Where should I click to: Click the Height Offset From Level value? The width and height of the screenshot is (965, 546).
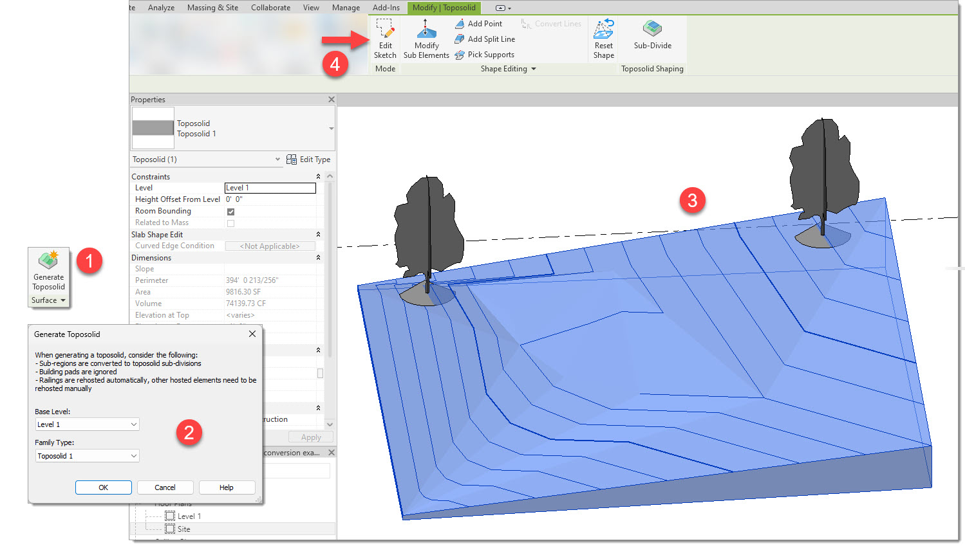(x=270, y=199)
